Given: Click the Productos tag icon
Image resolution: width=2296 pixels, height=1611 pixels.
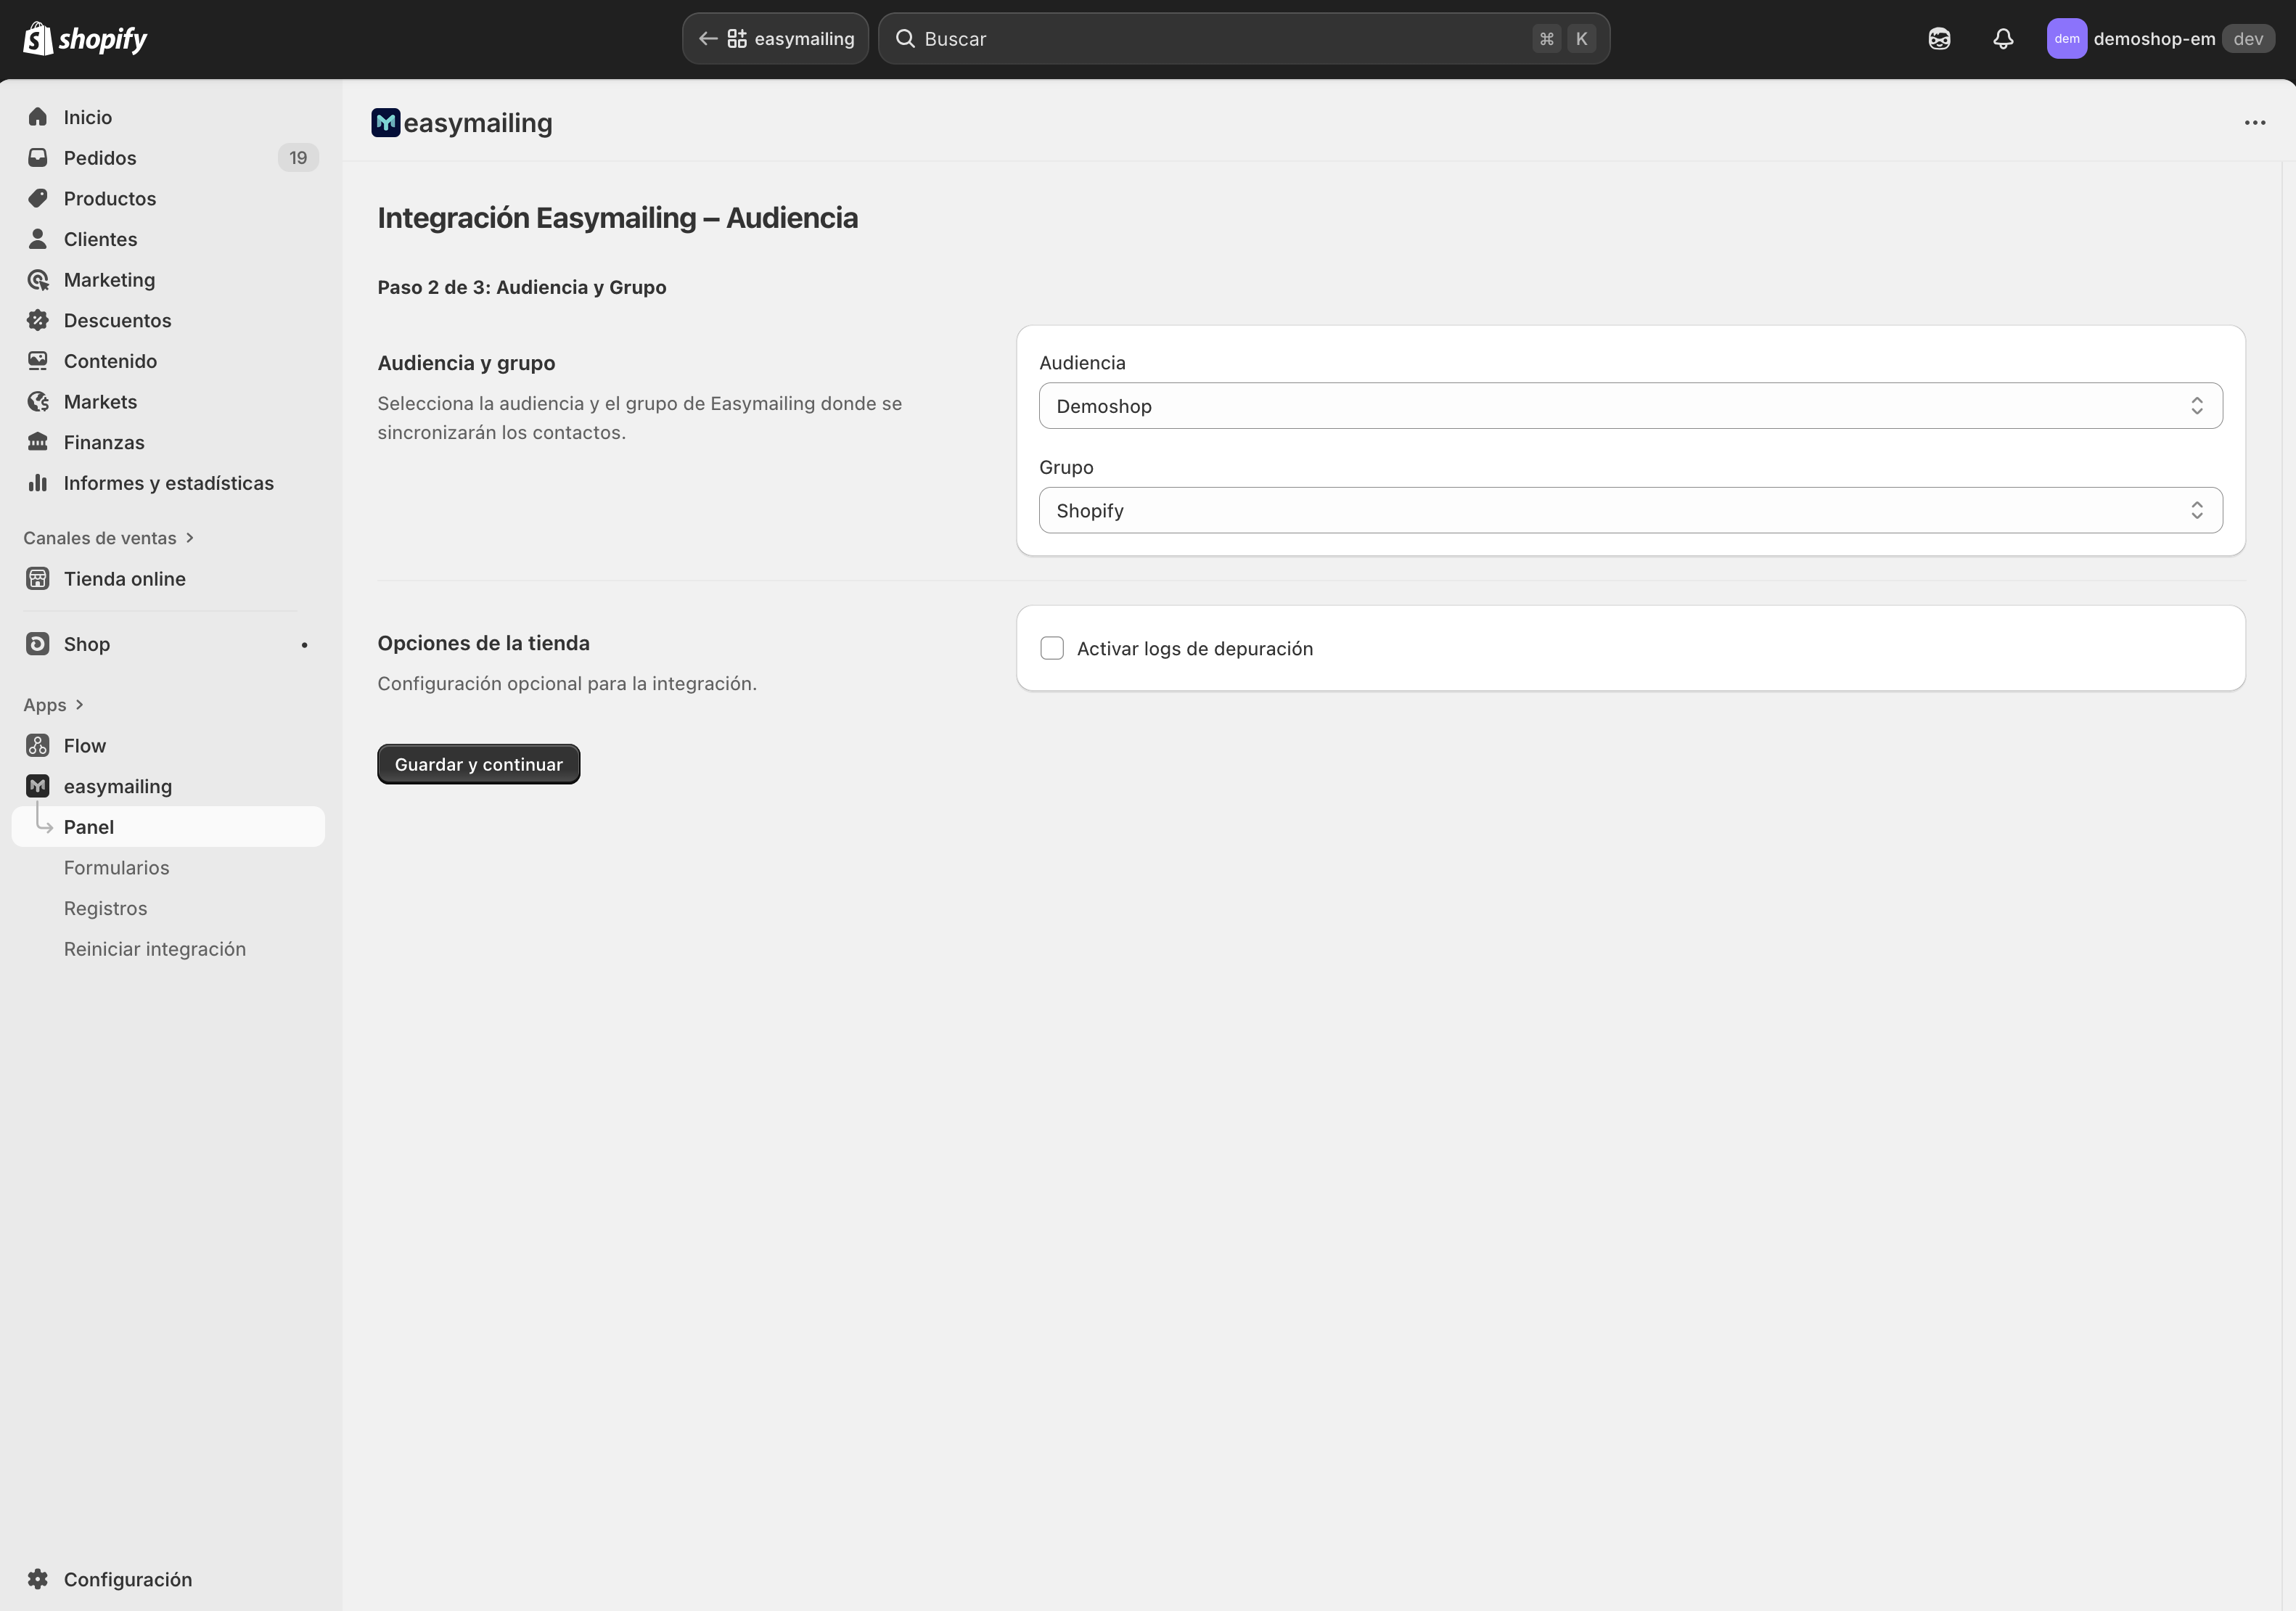Looking at the screenshot, I should click(38, 198).
